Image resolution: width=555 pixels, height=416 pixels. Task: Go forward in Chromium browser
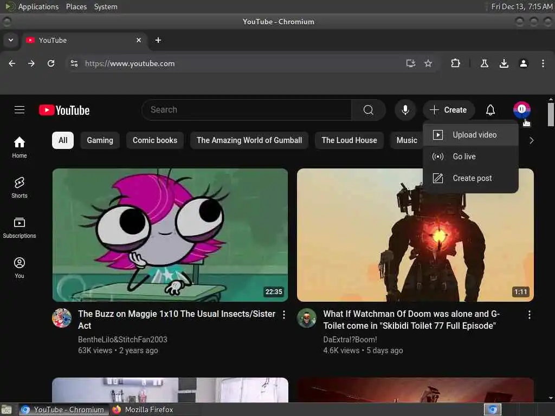(x=31, y=63)
